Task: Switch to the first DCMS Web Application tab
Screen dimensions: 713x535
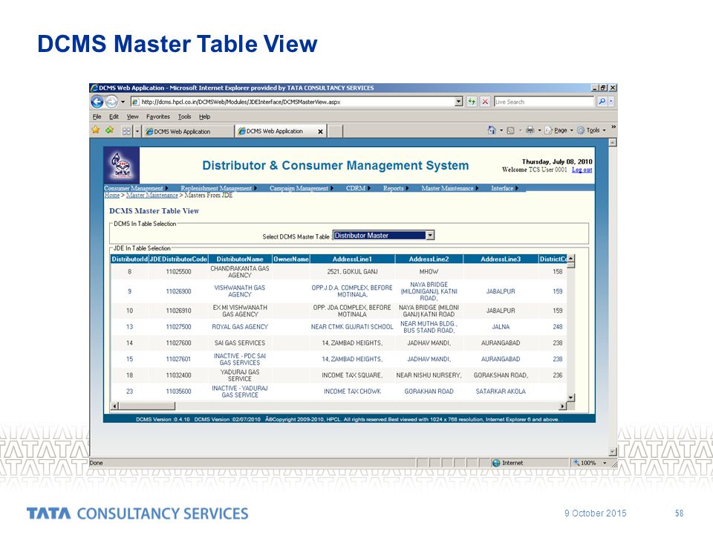Action: pos(187,132)
